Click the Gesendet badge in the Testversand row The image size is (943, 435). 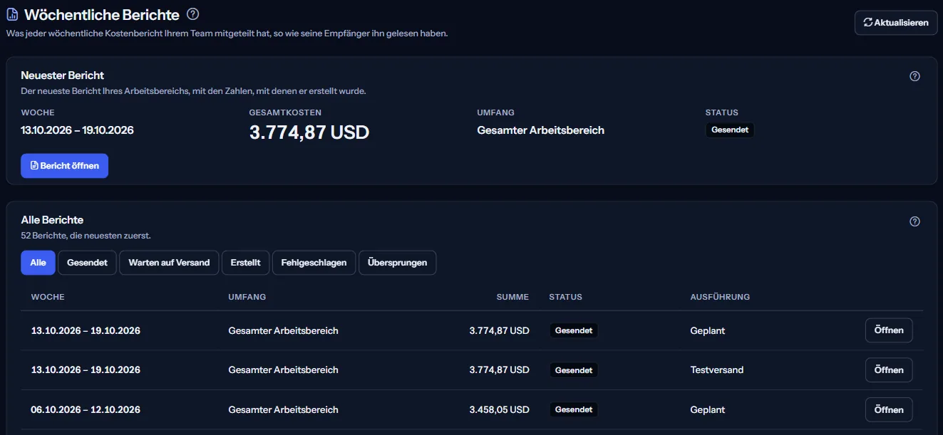pos(574,370)
